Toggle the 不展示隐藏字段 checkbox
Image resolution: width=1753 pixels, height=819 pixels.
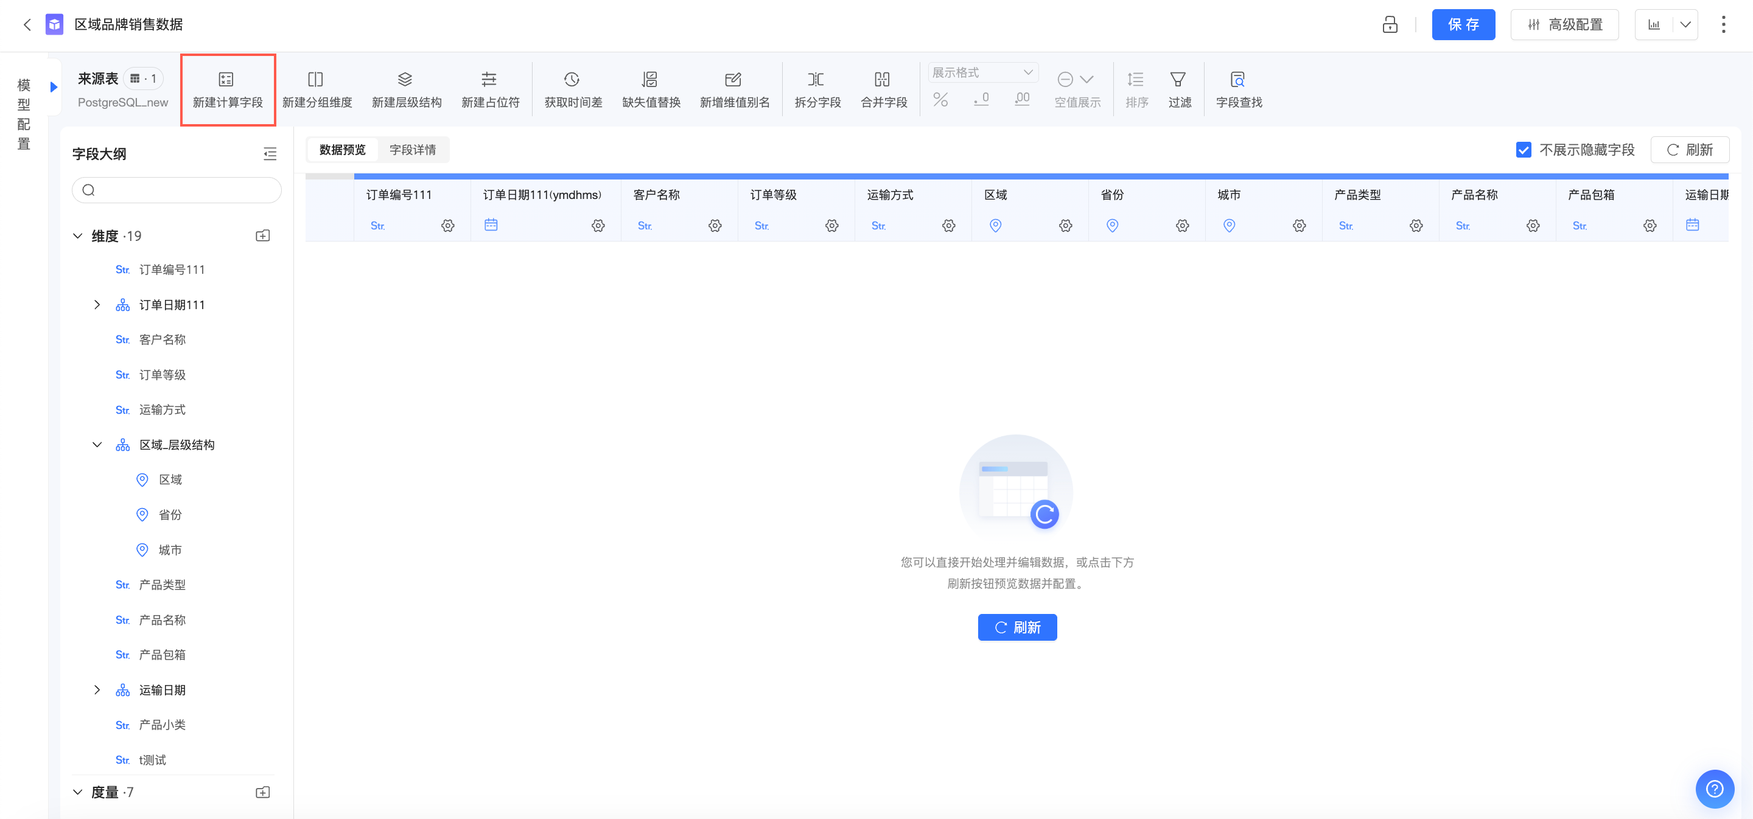[x=1524, y=150]
